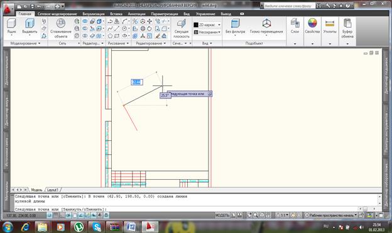The image size is (392, 233).
Task: Toggle snap mode in the status bar
Action: (50, 215)
